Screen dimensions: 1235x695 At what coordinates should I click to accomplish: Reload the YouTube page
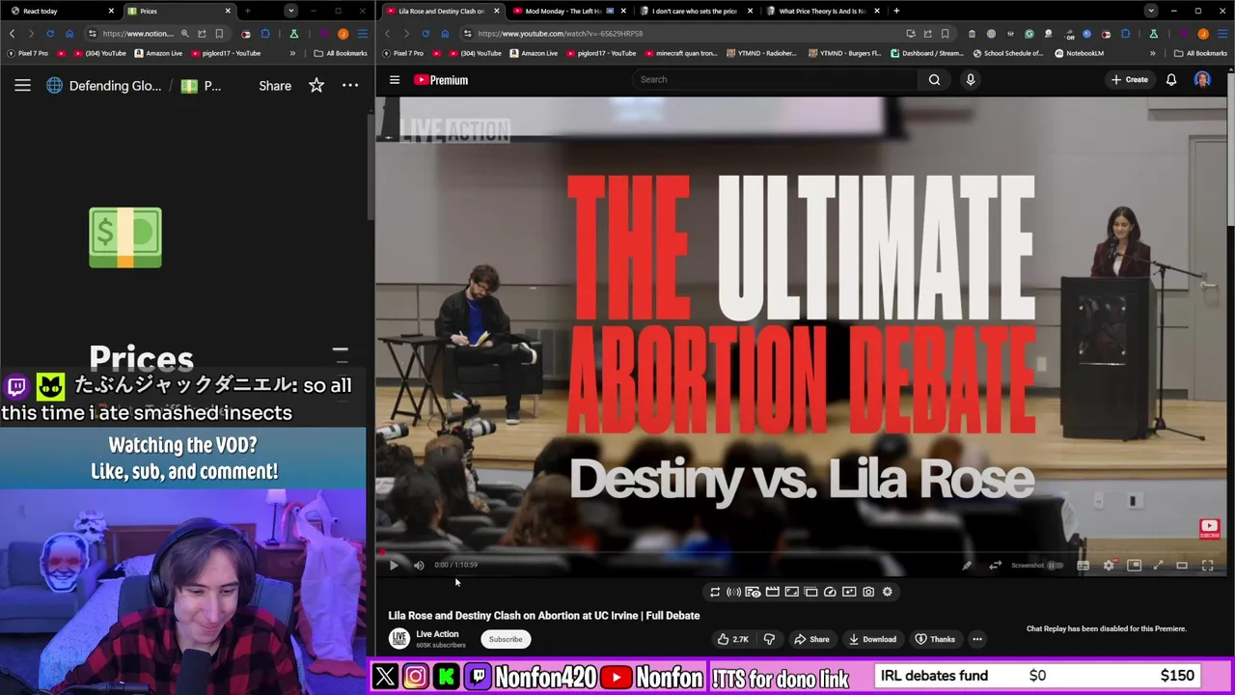click(x=425, y=33)
